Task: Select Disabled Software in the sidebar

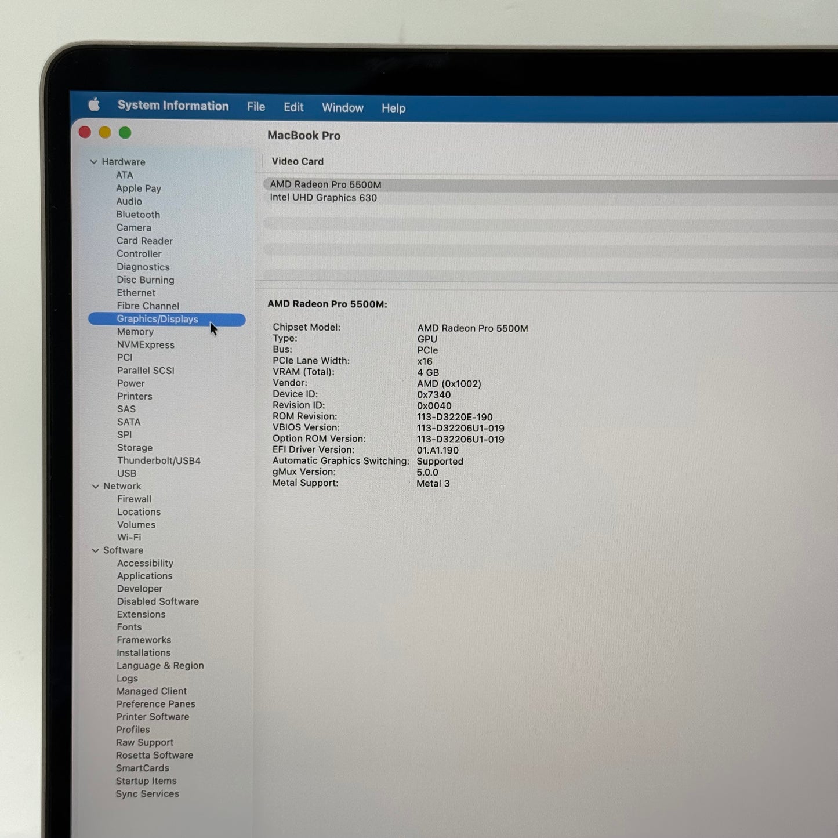Action: (158, 602)
